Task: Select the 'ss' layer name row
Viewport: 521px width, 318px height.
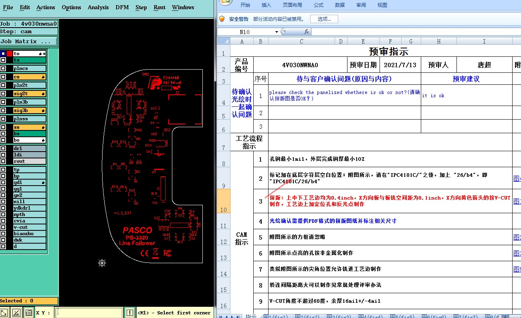Action: pyautogui.click(x=29, y=127)
